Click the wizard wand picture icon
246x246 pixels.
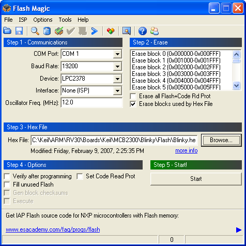127,31
